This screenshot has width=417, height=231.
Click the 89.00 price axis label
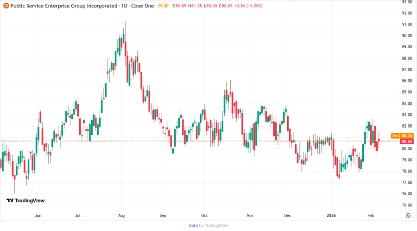point(407,47)
